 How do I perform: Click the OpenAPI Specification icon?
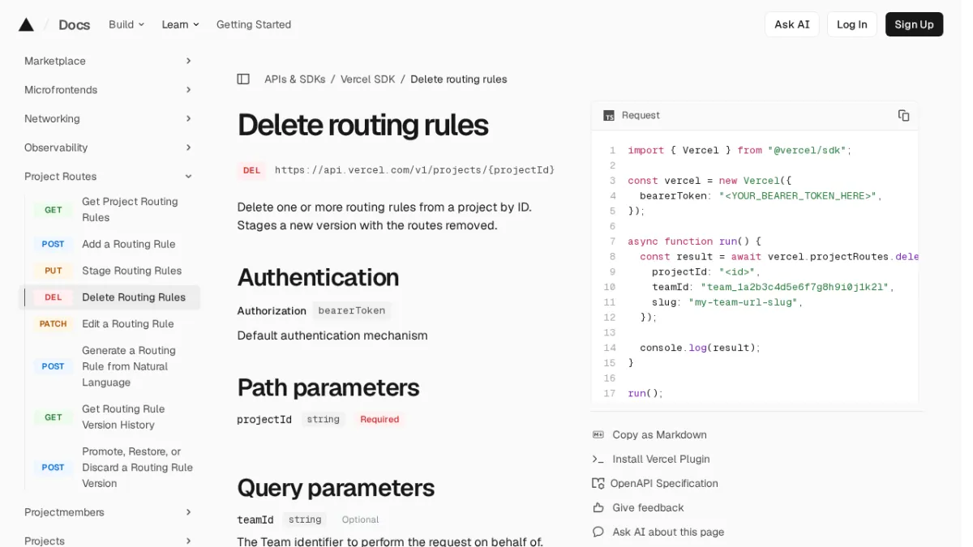coord(598,484)
